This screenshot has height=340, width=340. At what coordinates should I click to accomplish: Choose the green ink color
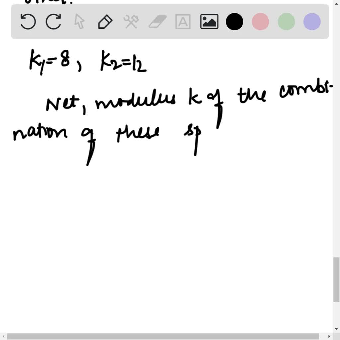(286, 22)
